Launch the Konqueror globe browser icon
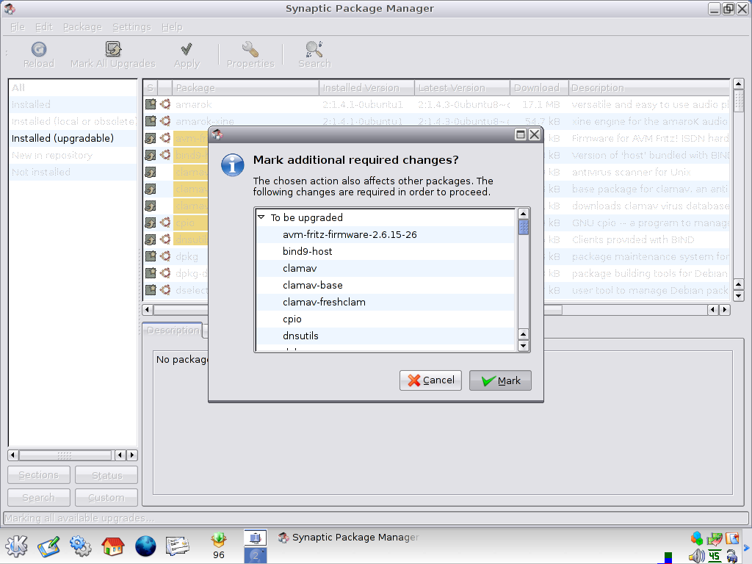The image size is (752, 564). (145, 546)
